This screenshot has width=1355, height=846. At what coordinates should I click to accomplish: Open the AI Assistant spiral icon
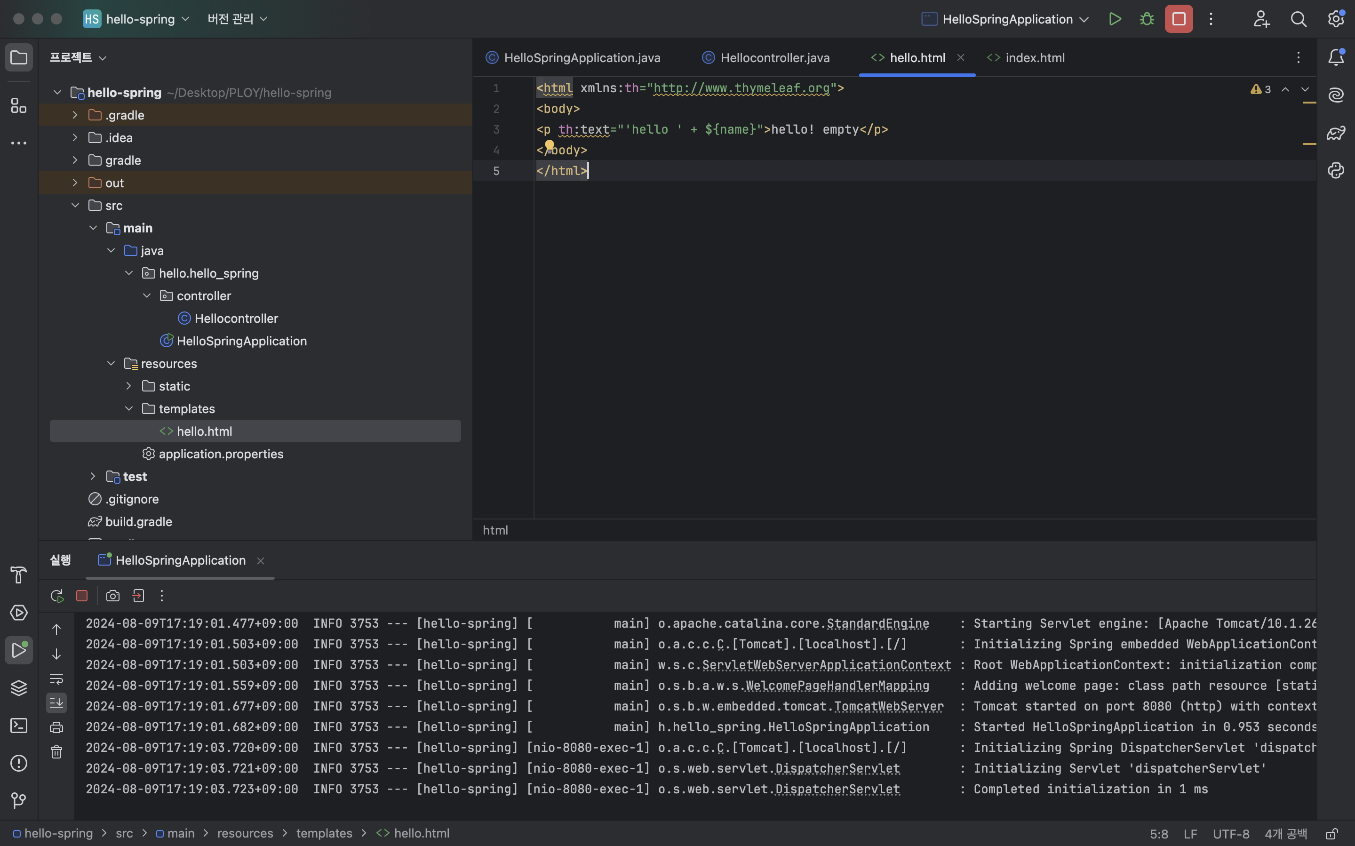pos(1336,95)
